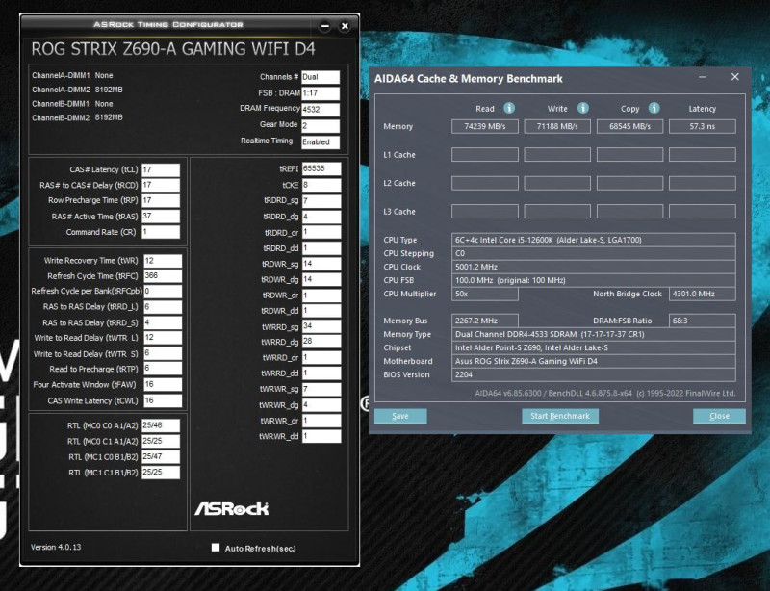The width and height of the screenshot is (770, 591).
Task: Select the tRRD_L value field
Action: point(163,307)
